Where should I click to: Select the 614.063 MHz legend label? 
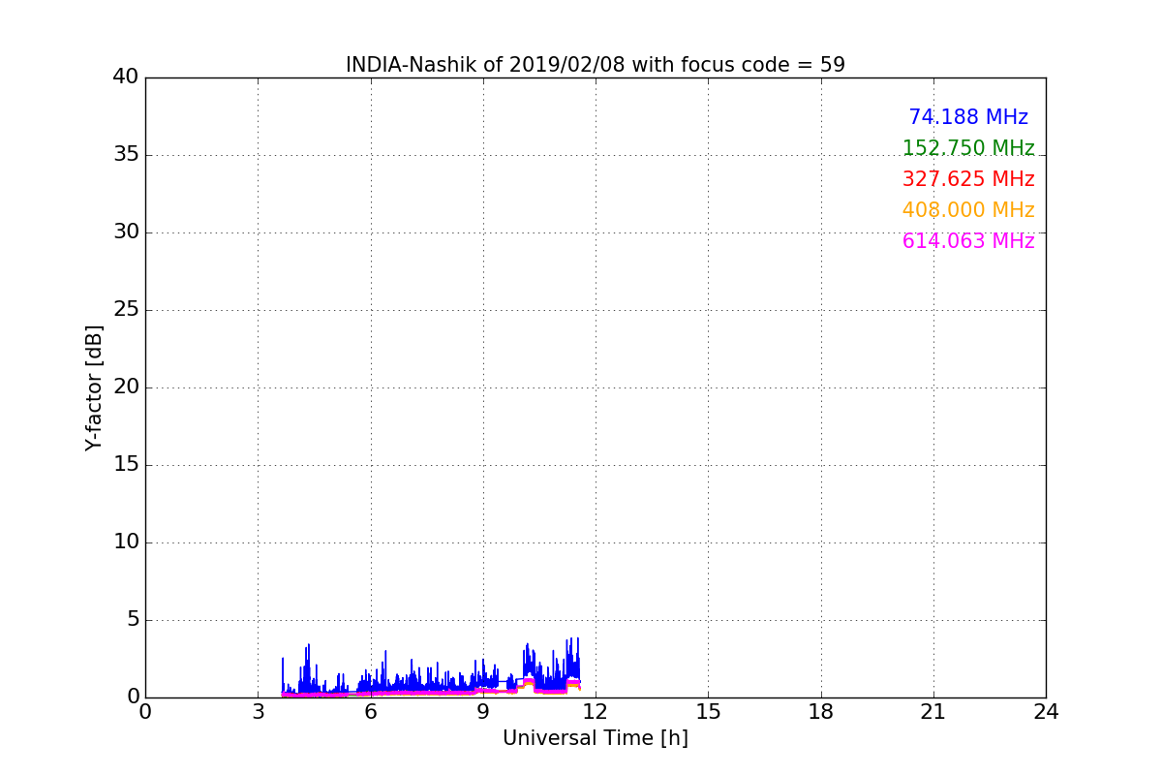tap(968, 241)
